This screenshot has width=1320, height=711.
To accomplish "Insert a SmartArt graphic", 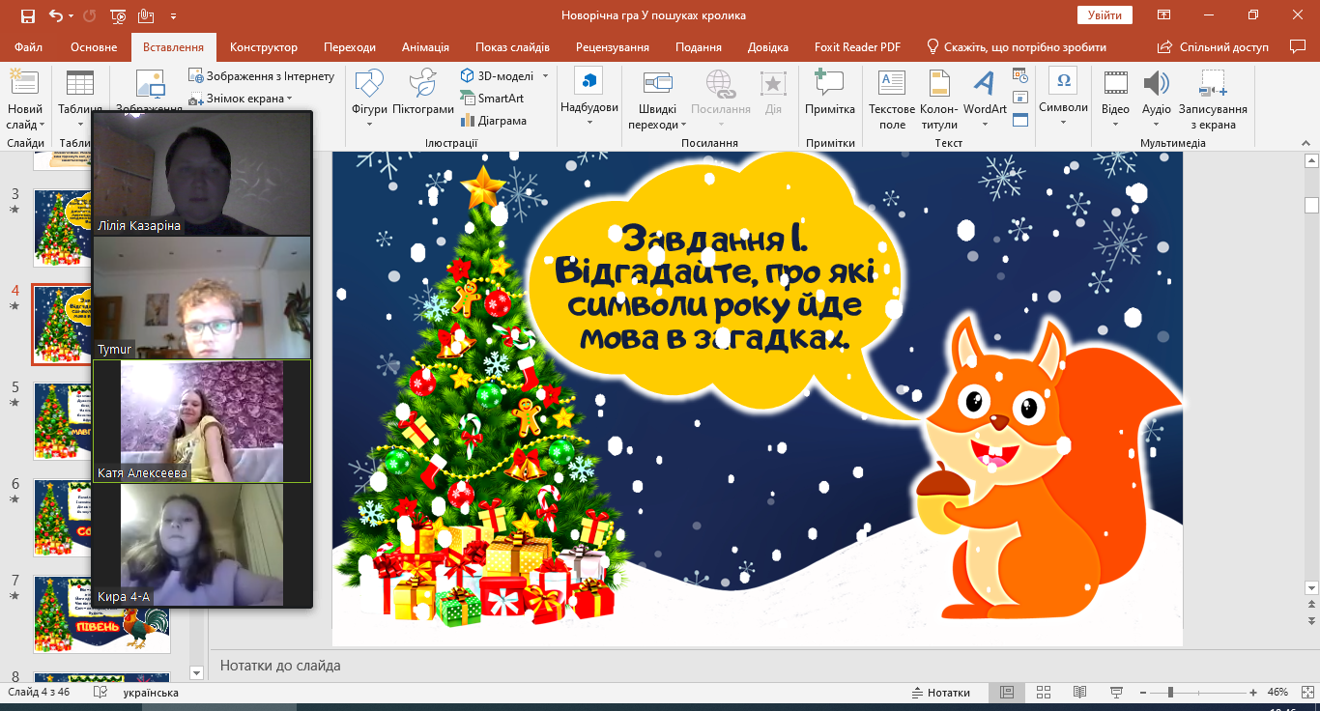I will [492, 98].
